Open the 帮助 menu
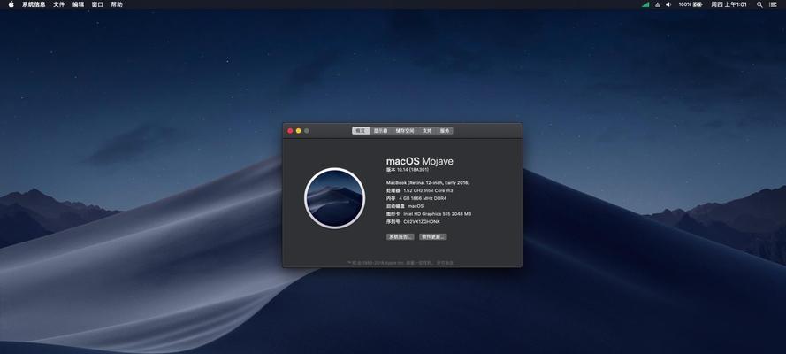This screenshot has height=354, width=786. coord(117,4)
